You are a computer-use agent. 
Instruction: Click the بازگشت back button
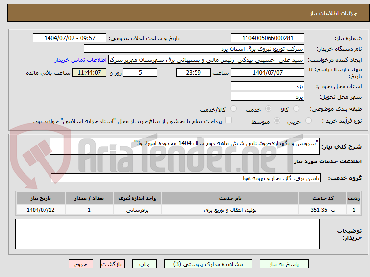(x=113, y=264)
